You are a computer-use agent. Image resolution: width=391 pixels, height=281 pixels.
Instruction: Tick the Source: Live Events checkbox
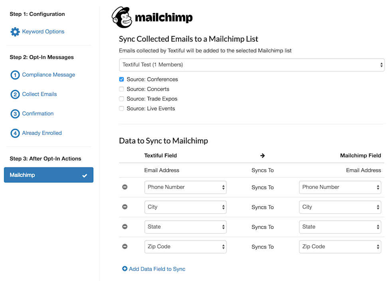point(122,109)
